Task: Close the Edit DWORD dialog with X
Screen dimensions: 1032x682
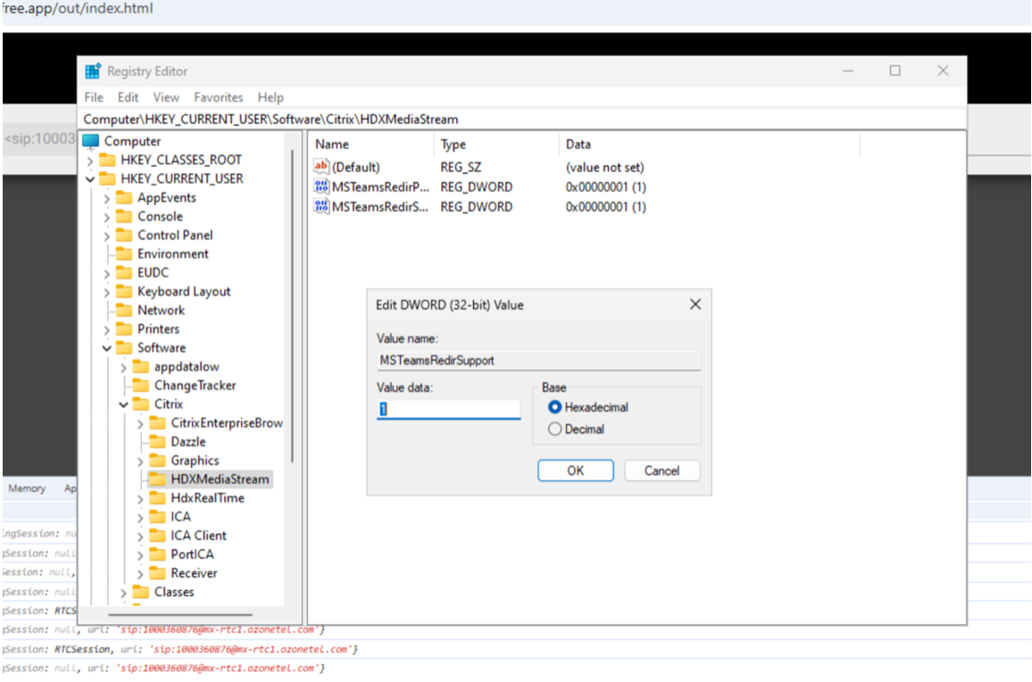Action: tap(695, 304)
